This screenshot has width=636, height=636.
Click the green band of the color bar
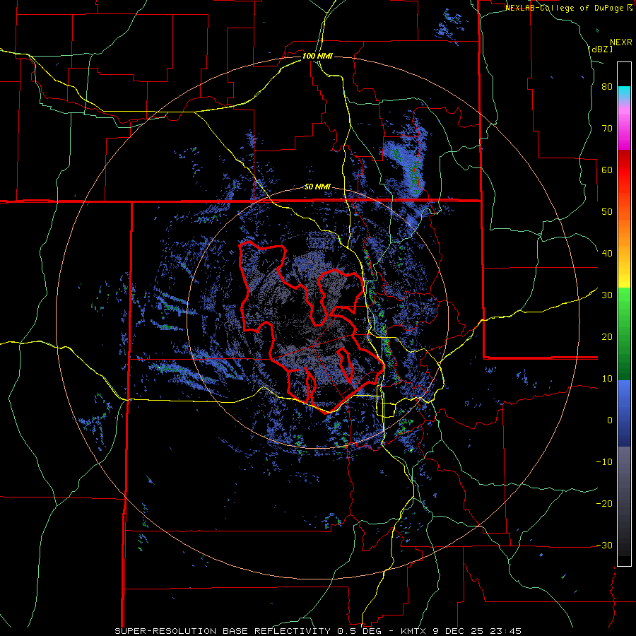(624, 334)
